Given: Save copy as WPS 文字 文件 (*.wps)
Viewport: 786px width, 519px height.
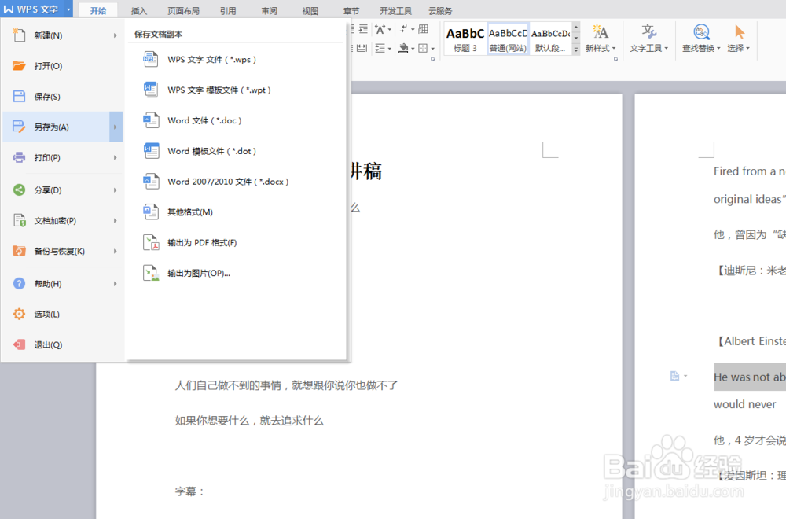Looking at the screenshot, I should pos(236,59).
